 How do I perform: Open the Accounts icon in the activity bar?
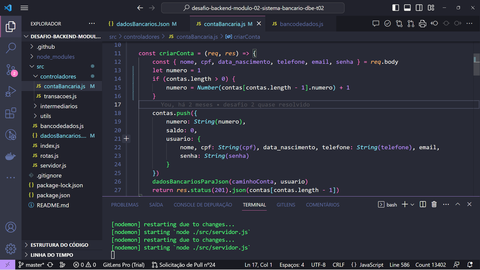coord(11,227)
